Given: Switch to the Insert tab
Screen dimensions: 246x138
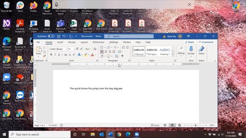Looking at the screenshot, I should [x=60, y=42].
